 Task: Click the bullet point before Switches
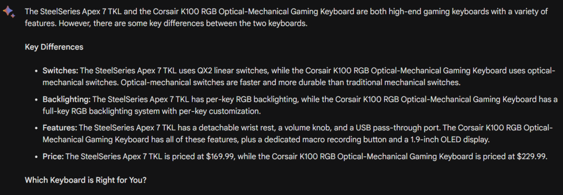pos(36,71)
